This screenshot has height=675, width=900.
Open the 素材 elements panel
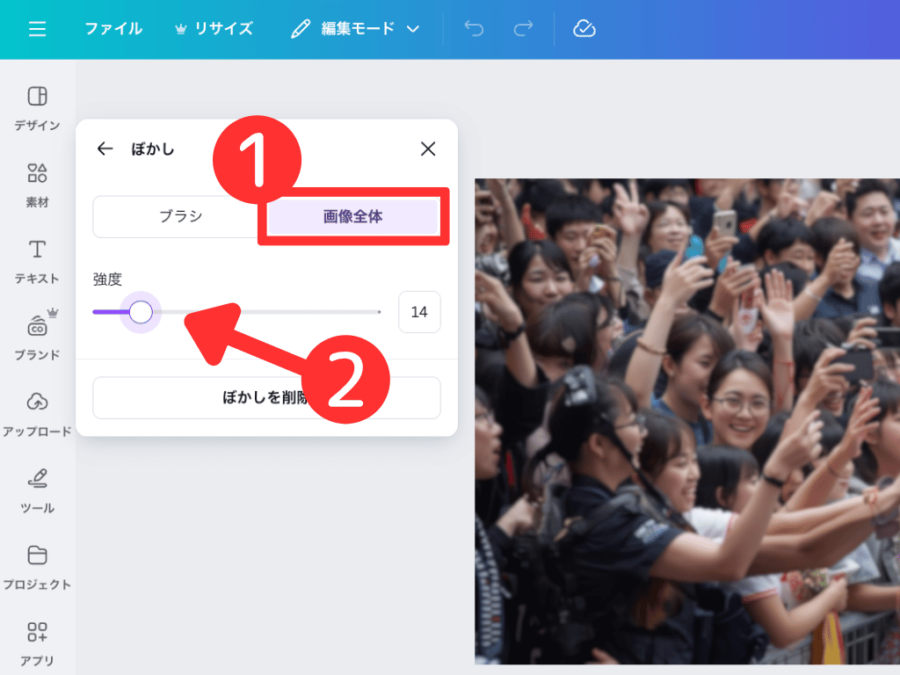tap(37, 184)
